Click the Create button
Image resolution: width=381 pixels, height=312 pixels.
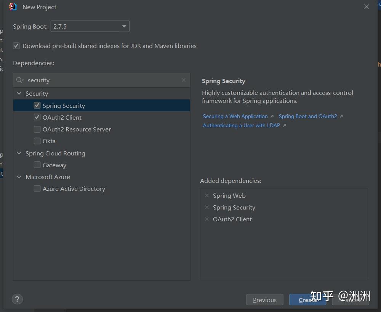tap(307, 299)
